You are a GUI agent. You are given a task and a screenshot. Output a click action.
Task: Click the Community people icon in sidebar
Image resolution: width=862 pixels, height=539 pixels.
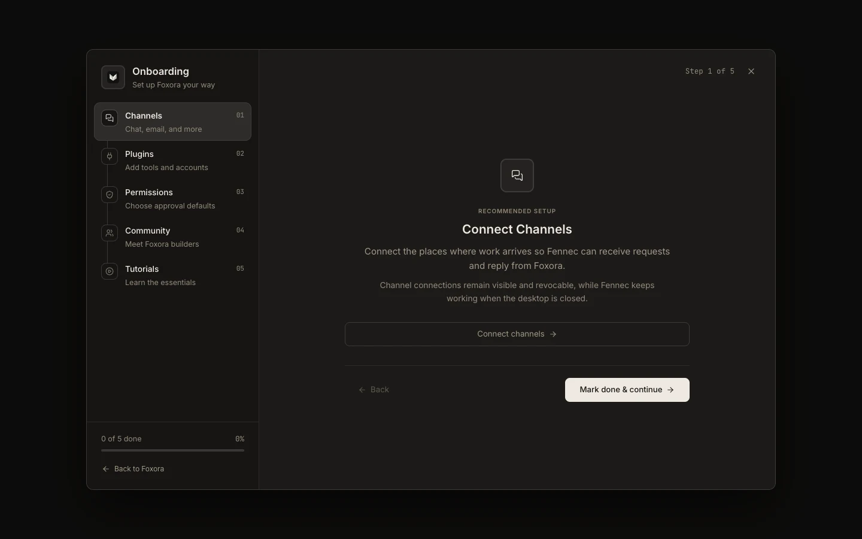tap(110, 233)
